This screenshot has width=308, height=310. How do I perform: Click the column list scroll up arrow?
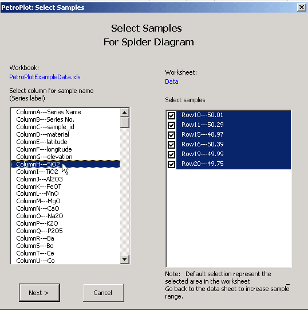(124, 113)
